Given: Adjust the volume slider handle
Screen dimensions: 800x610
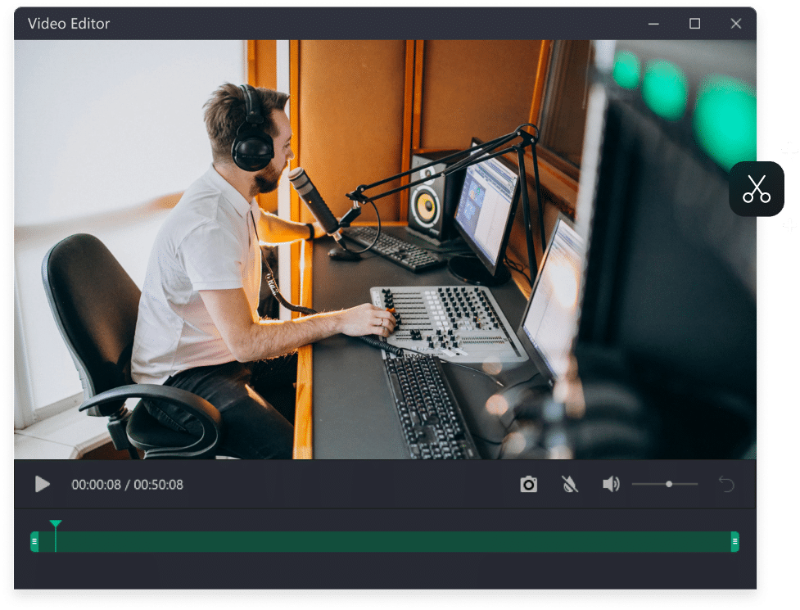Looking at the screenshot, I should [669, 484].
